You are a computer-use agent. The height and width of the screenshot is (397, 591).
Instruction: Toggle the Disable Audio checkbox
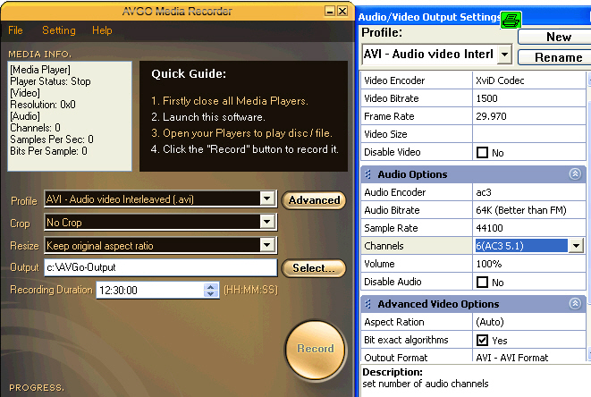[x=482, y=282]
